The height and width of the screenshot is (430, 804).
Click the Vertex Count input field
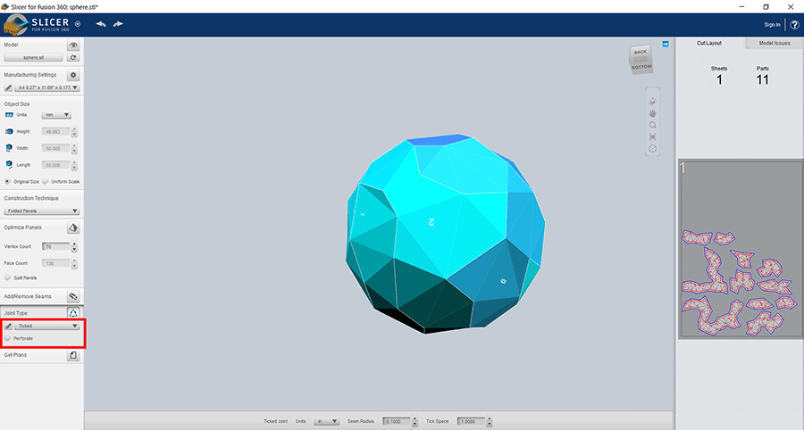pyautogui.click(x=55, y=247)
